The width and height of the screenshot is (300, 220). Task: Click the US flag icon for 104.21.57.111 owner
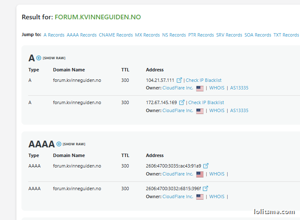[x=200, y=88]
